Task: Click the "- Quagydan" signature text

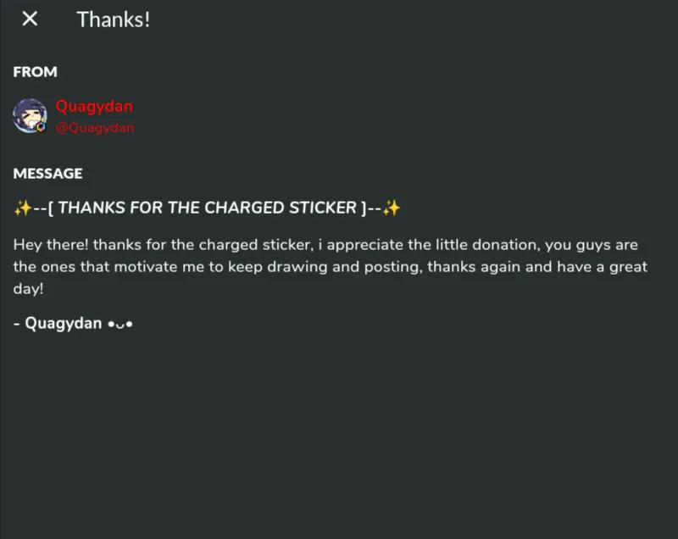Action: pyautogui.click(x=58, y=323)
